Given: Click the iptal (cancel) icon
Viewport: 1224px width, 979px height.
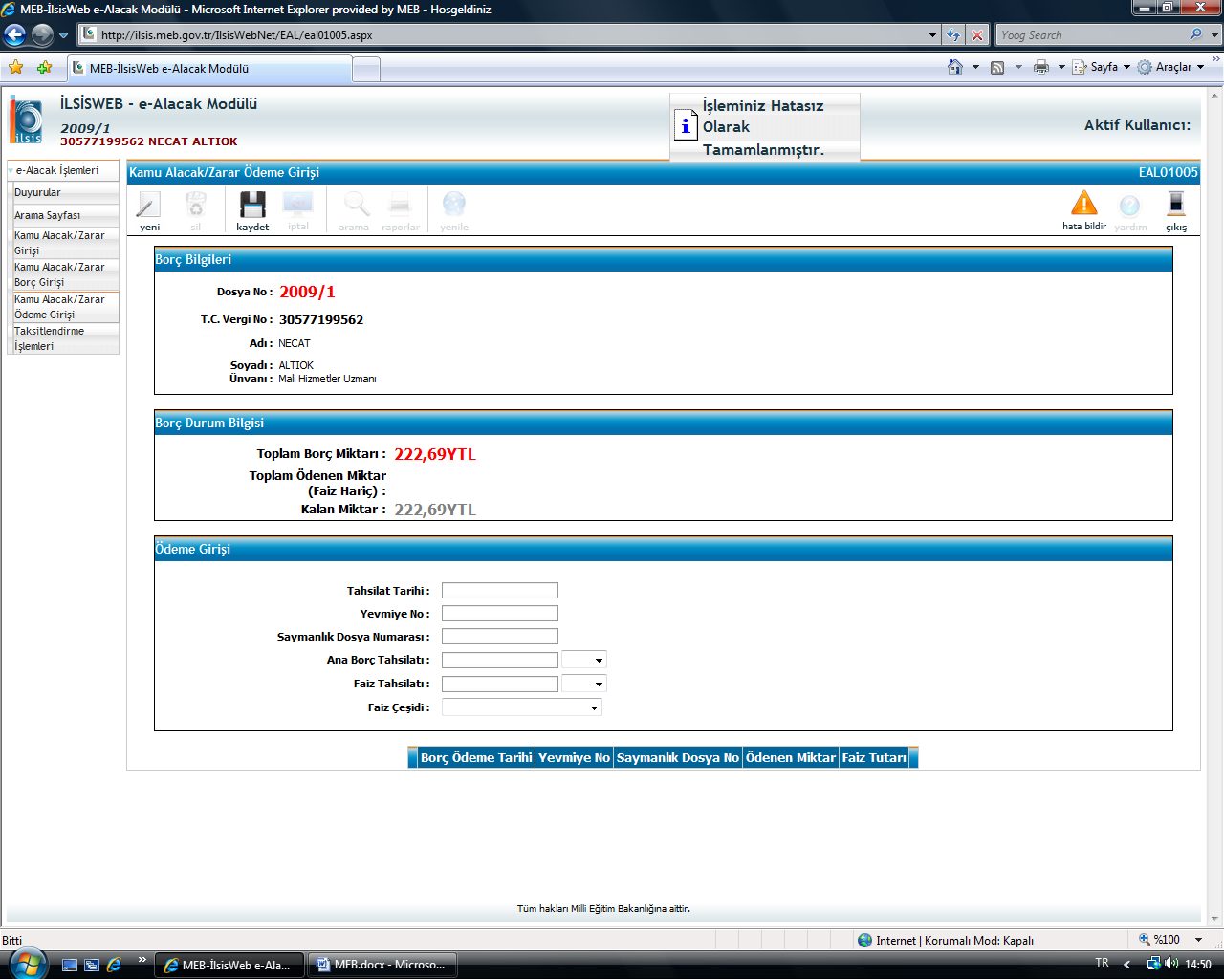Looking at the screenshot, I should click(x=298, y=204).
